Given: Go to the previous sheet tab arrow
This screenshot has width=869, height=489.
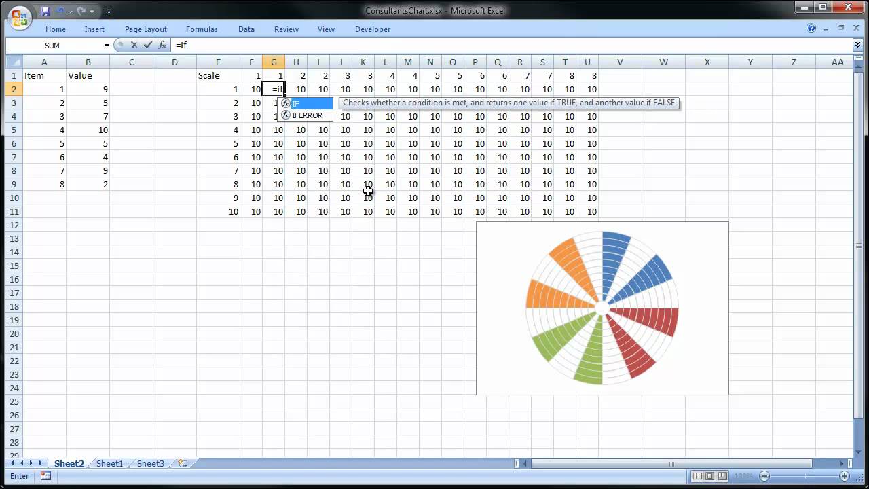Looking at the screenshot, I should tap(21, 463).
